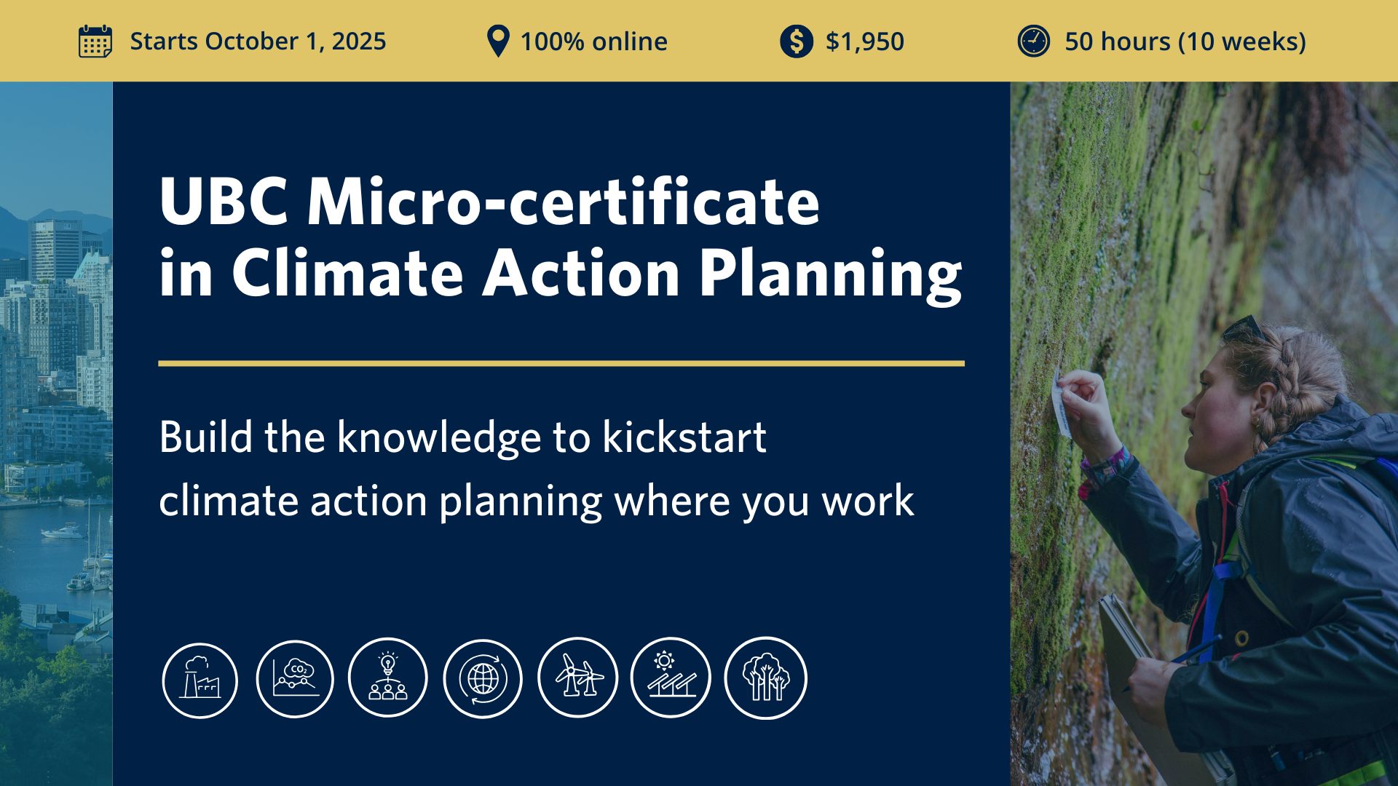Select the wind turbines icon
Viewport: 1398px width, 786px height.
[x=578, y=678]
